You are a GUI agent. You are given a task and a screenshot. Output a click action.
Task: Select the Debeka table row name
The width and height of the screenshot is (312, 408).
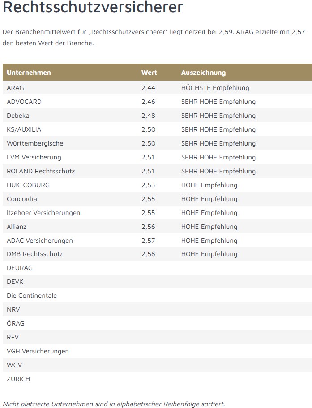point(18,116)
